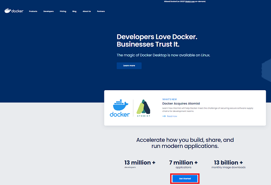Open the Blog link in navigation

click(x=74, y=11)
